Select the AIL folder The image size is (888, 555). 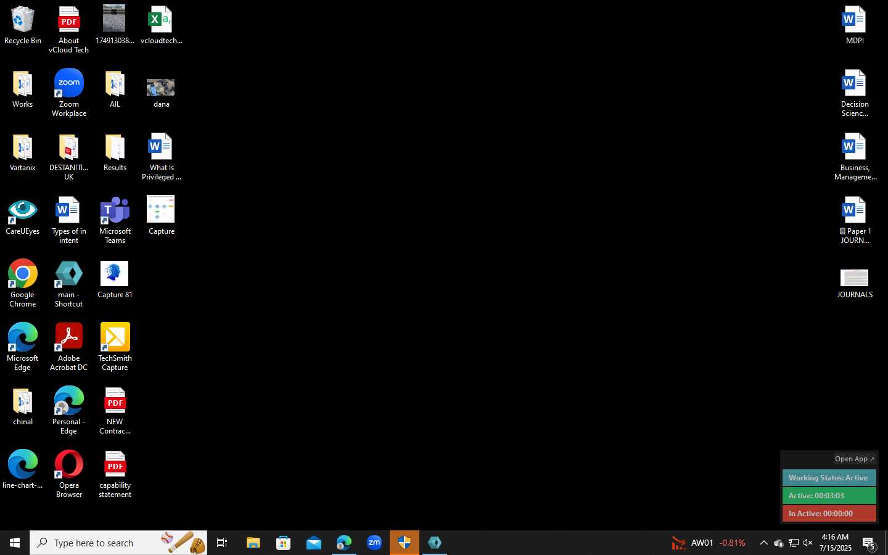[115, 89]
